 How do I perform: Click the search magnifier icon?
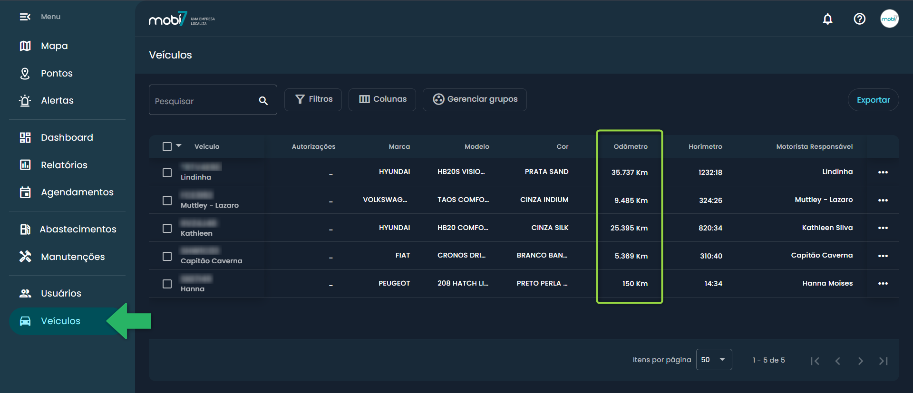coord(263,101)
